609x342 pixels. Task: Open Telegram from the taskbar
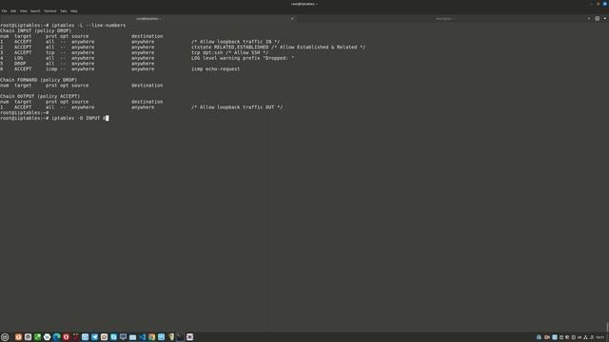(x=94, y=337)
